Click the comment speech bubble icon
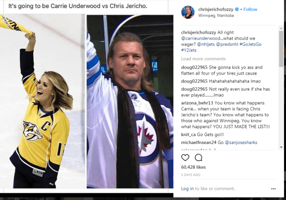The height and width of the screenshot is (200, 286). click(x=198, y=158)
